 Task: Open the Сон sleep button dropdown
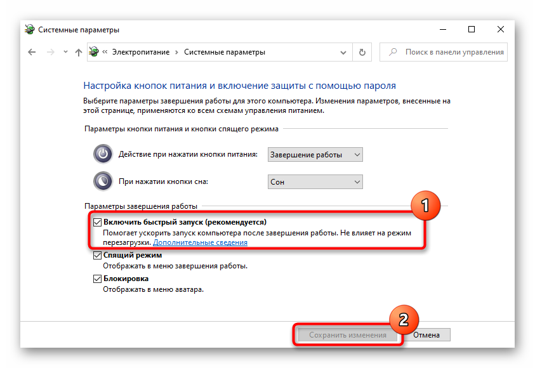pos(315,182)
